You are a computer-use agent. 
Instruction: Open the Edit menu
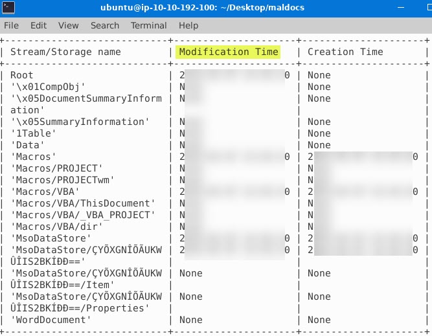[x=39, y=25]
